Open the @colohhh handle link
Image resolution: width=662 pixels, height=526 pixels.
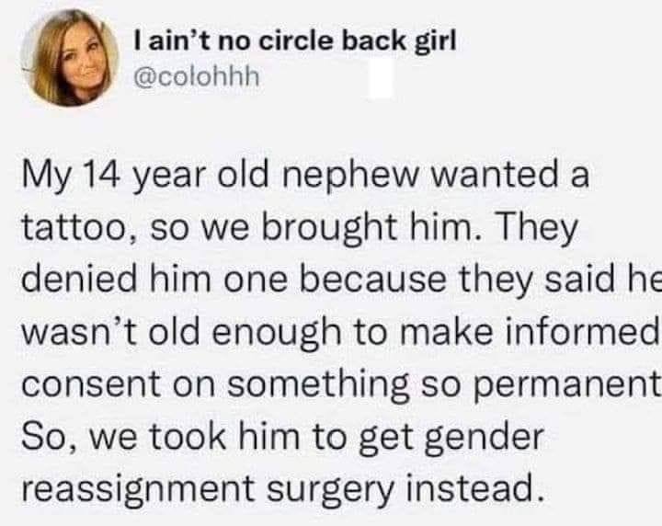click(x=197, y=77)
